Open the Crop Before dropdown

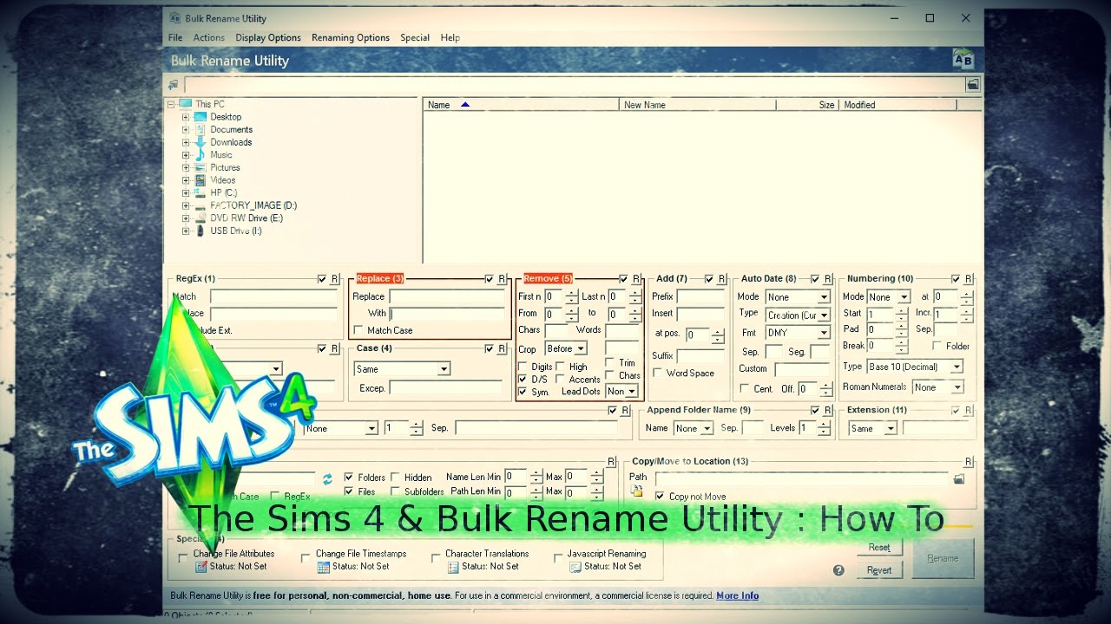566,348
